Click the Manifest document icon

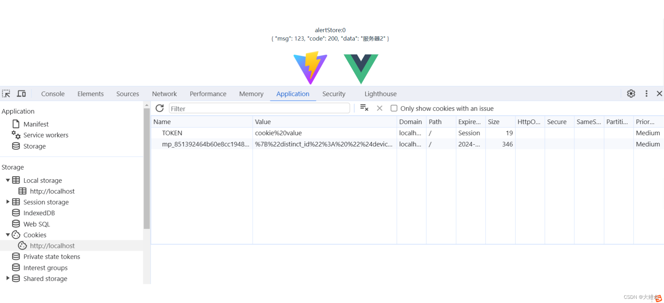tap(16, 124)
